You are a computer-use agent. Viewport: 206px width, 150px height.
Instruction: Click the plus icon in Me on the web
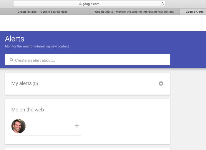[x=77, y=126]
